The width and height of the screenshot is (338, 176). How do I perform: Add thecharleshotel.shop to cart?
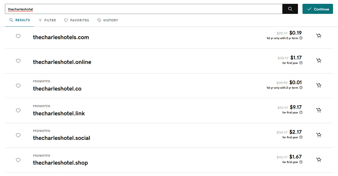318,160
